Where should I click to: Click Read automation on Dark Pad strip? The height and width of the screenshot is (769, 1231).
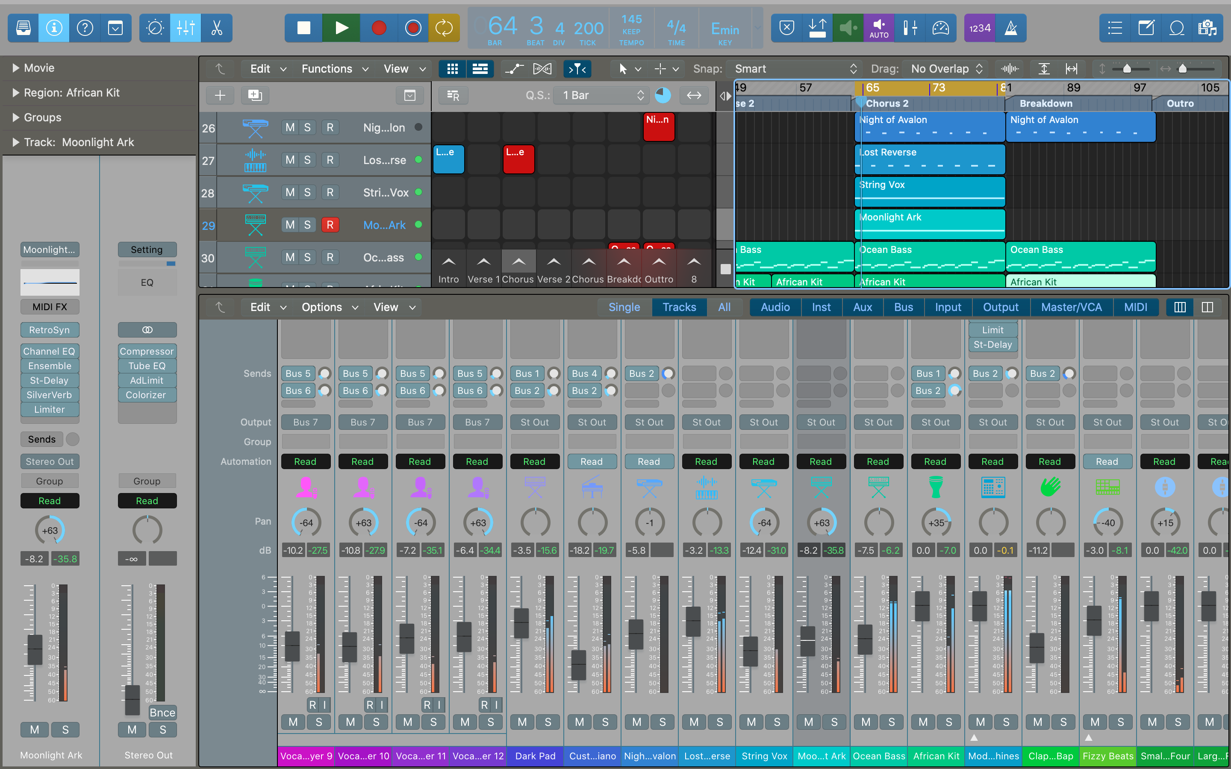click(x=534, y=461)
